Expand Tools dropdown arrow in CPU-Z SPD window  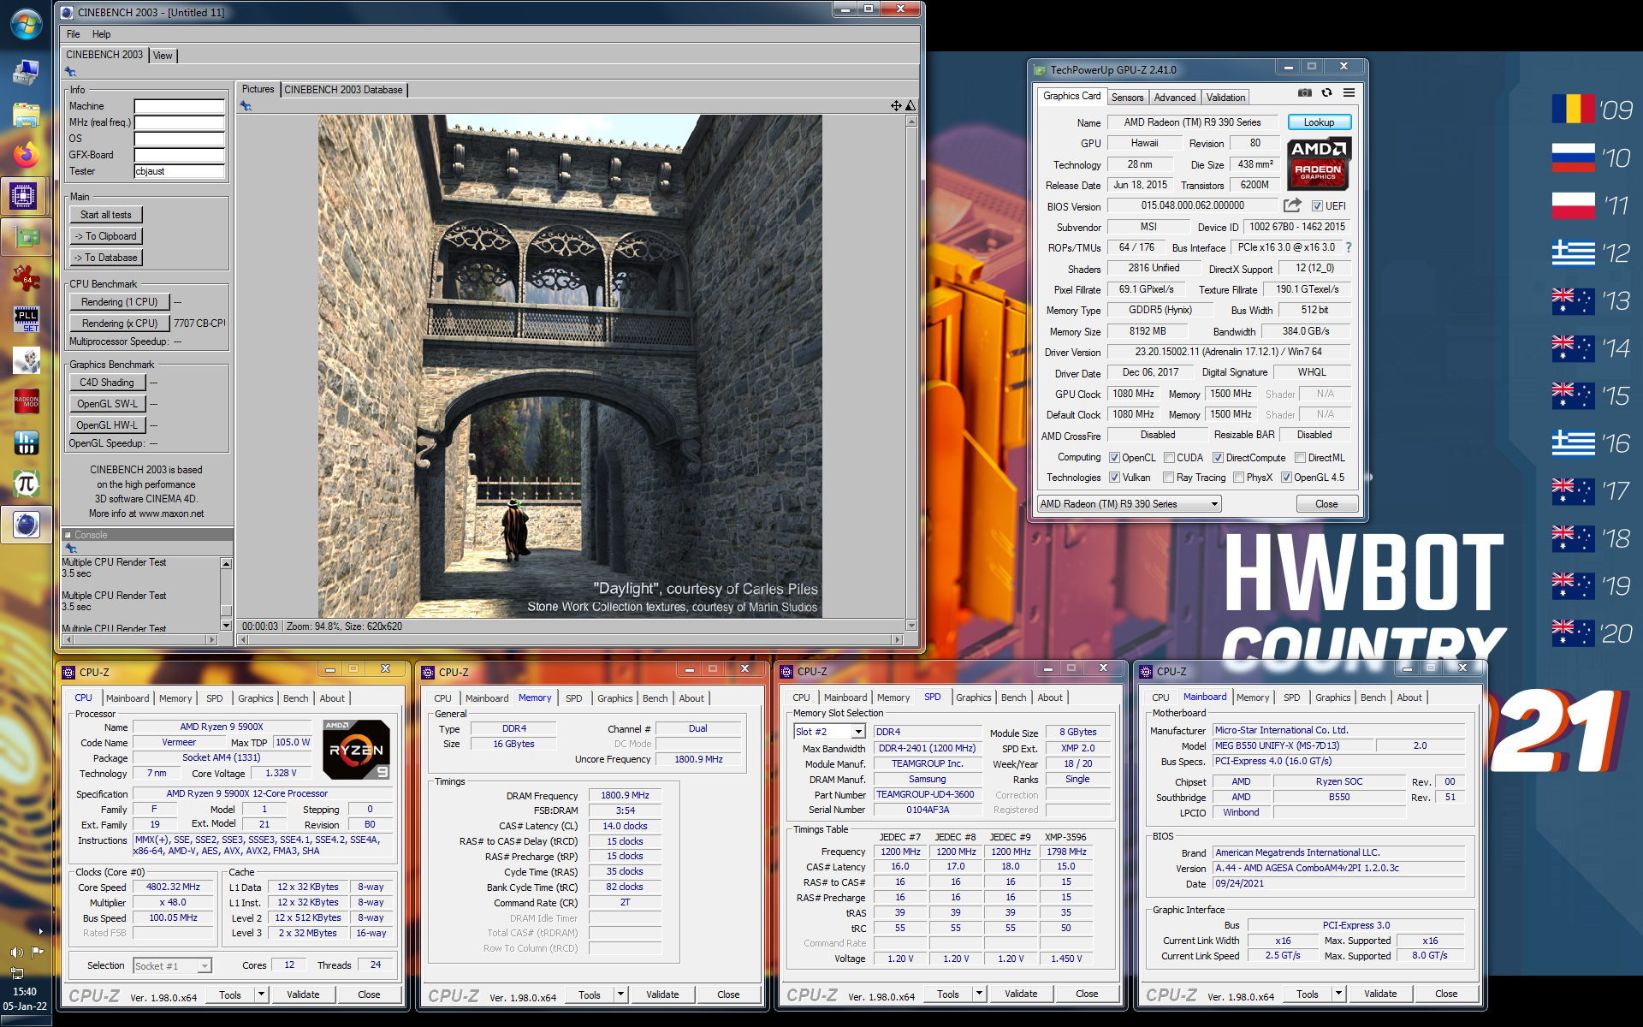[x=979, y=994]
